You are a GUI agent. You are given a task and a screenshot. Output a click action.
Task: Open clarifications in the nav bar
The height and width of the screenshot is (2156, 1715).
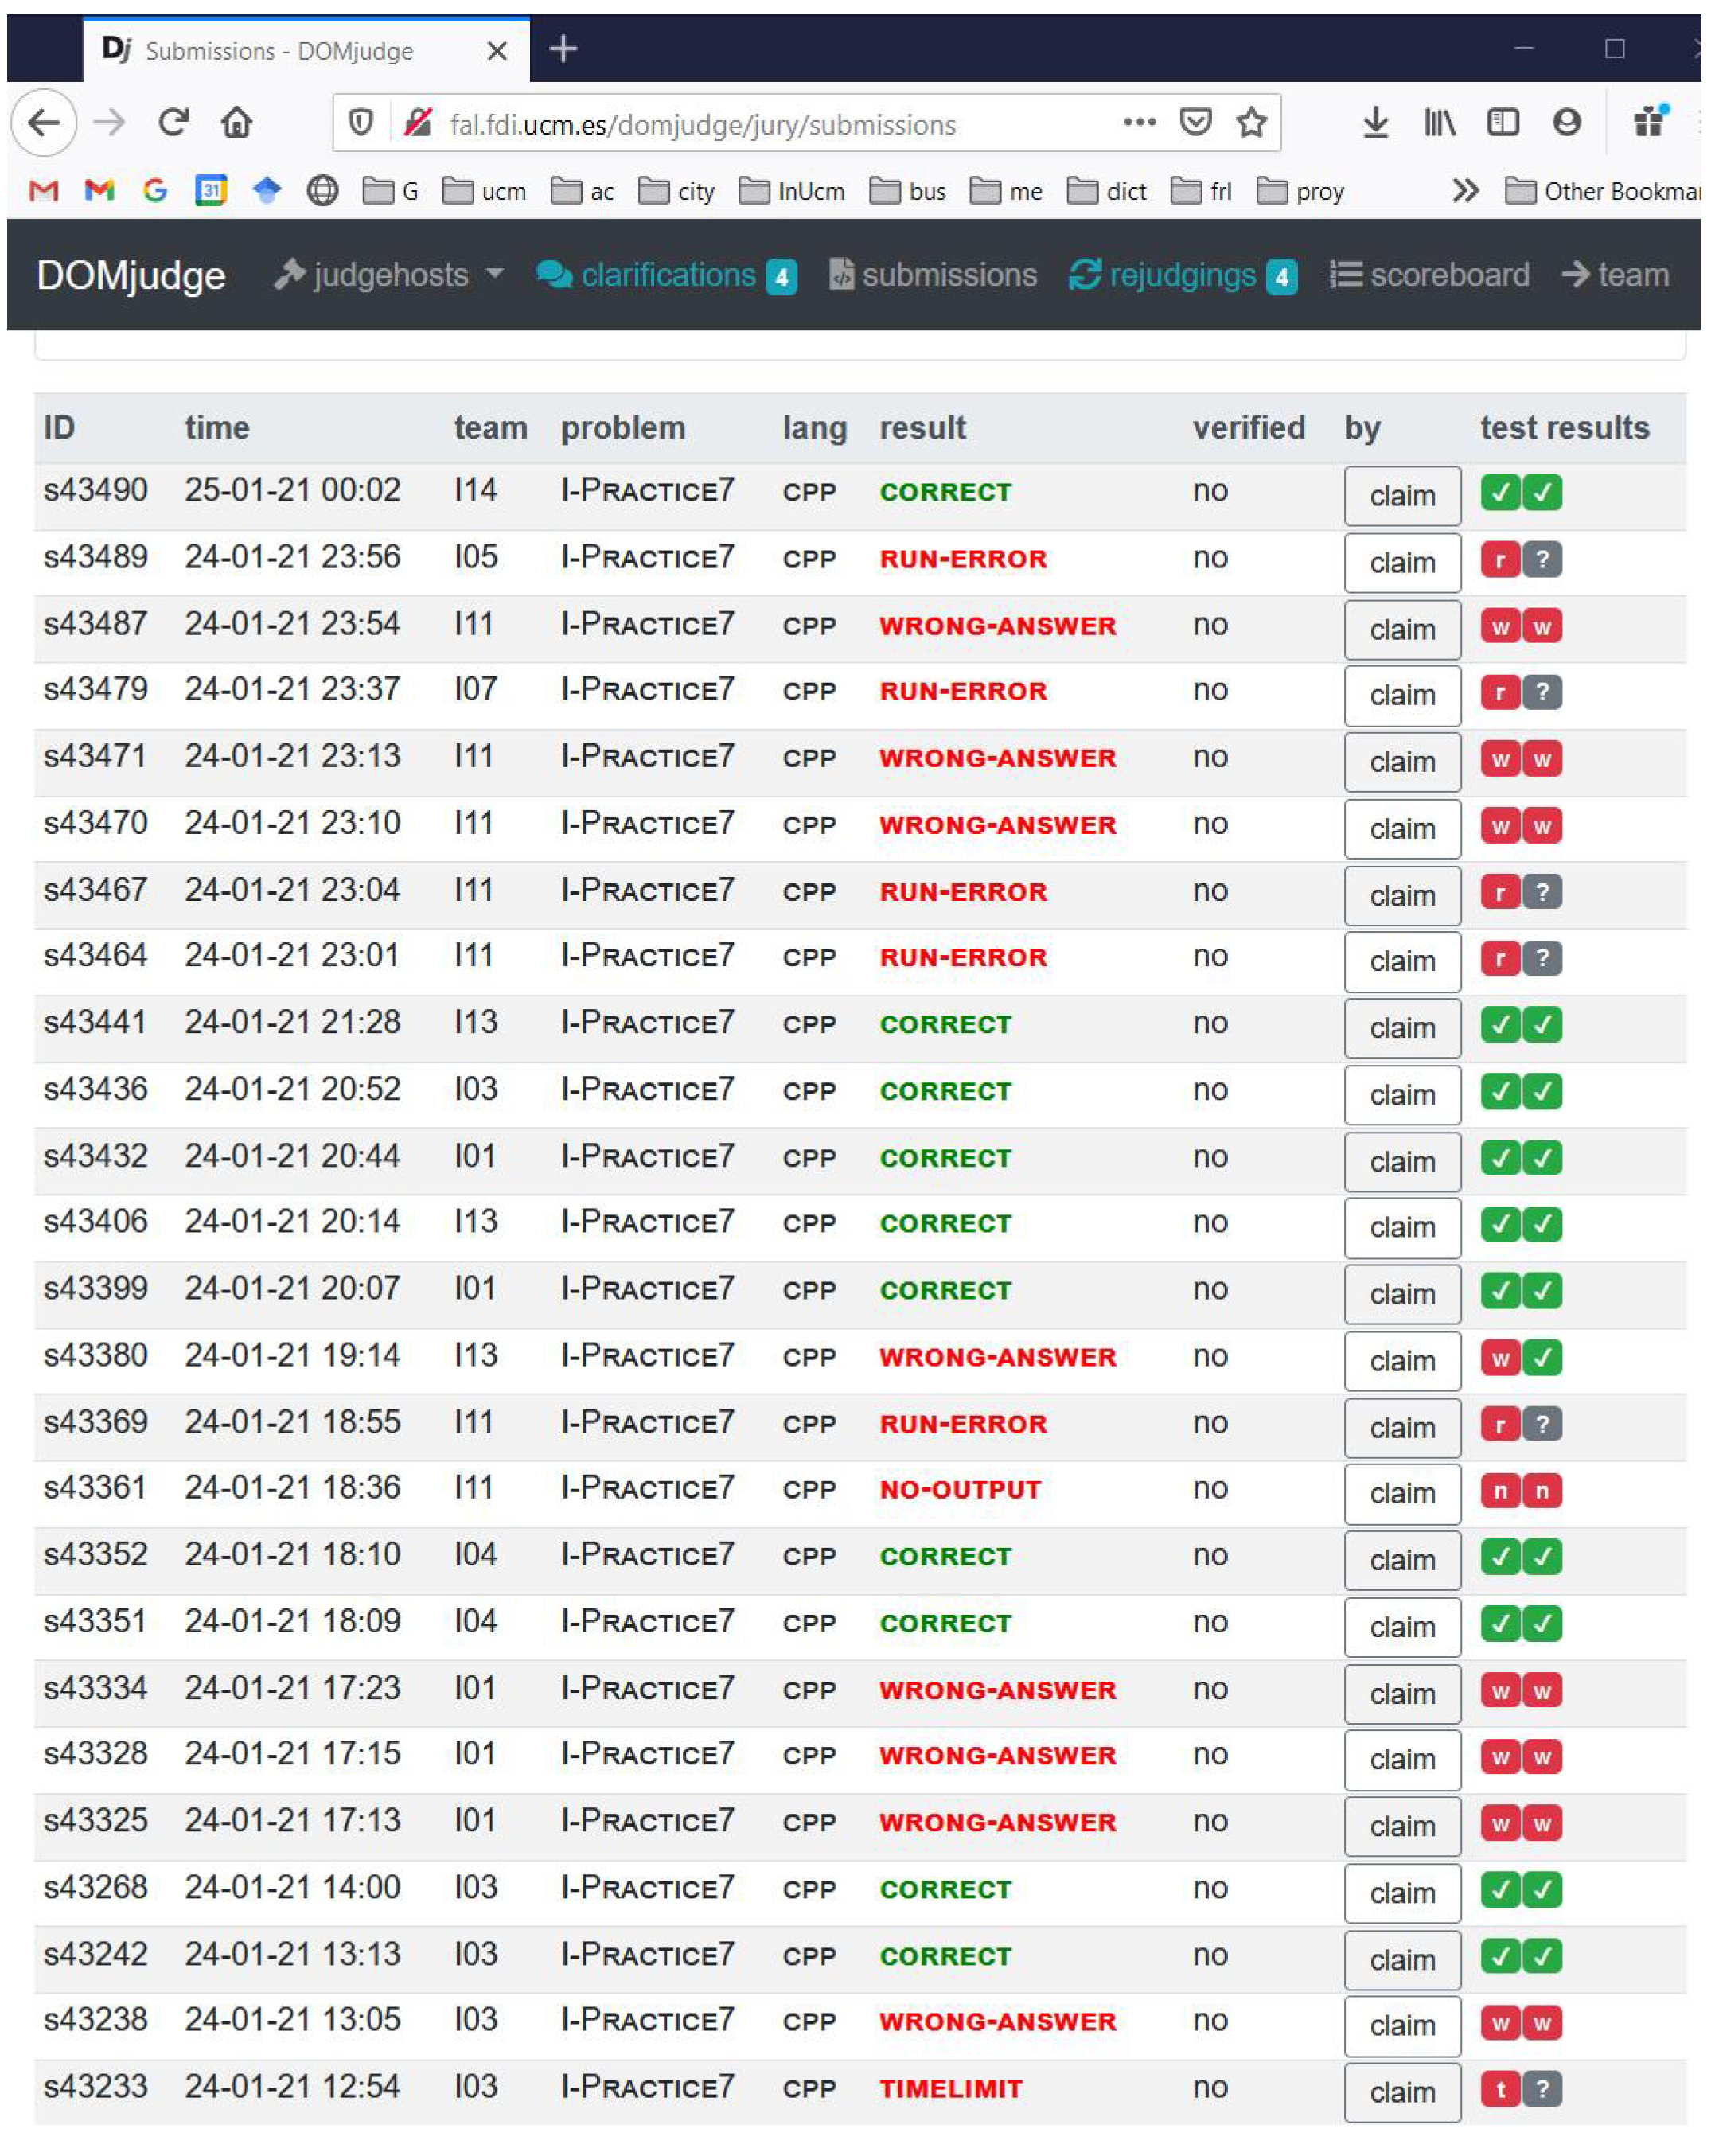tap(666, 274)
